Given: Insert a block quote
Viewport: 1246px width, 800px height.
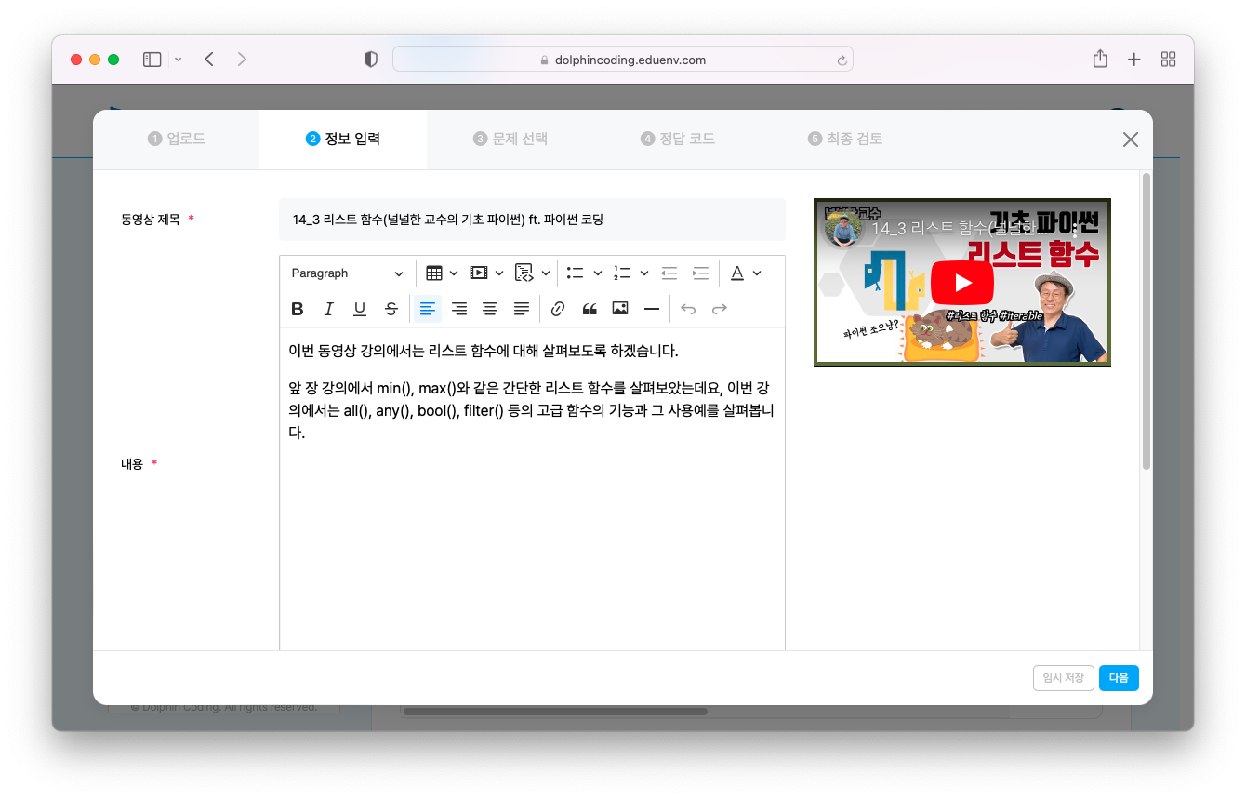Looking at the screenshot, I should [590, 309].
